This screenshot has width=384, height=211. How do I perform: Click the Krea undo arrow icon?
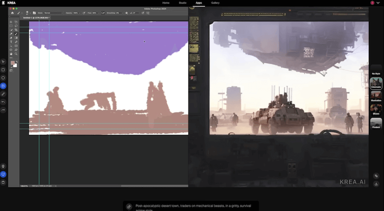pyautogui.click(x=3, y=102)
